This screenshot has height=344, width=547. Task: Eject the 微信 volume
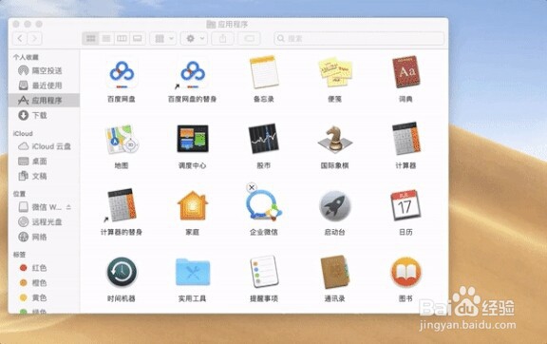coord(68,207)
